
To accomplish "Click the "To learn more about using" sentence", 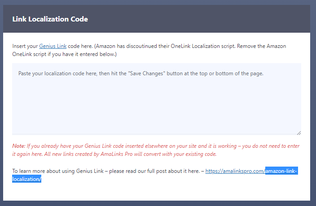I will pos(45,171).
